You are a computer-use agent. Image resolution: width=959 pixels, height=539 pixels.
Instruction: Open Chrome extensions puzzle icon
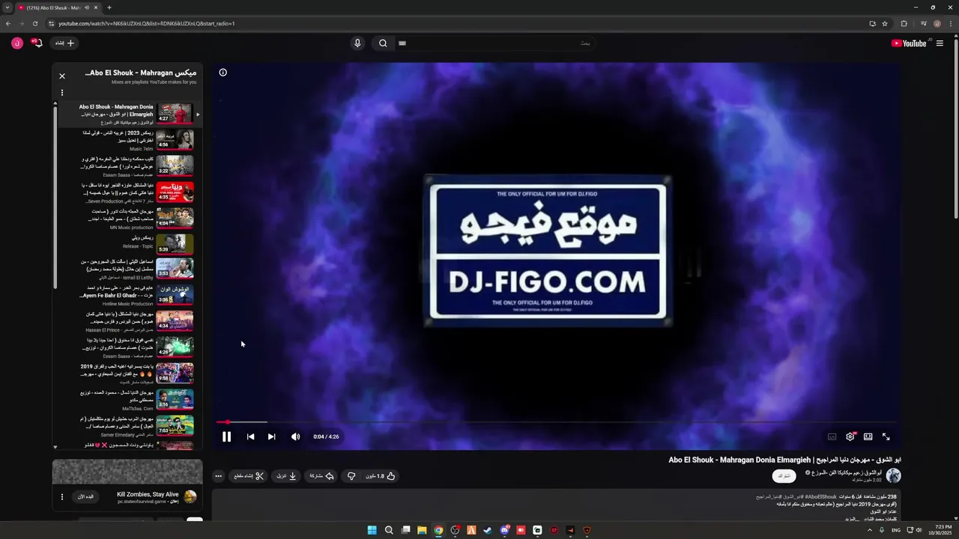click(904, 23)
